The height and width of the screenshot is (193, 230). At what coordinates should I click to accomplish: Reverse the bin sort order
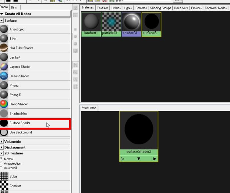(75, 87)
